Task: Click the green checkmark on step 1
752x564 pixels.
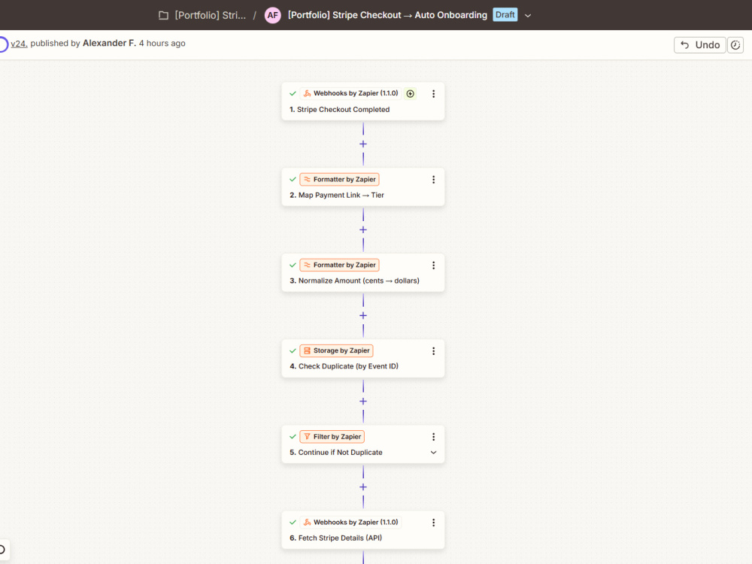Action: (293, 93)
